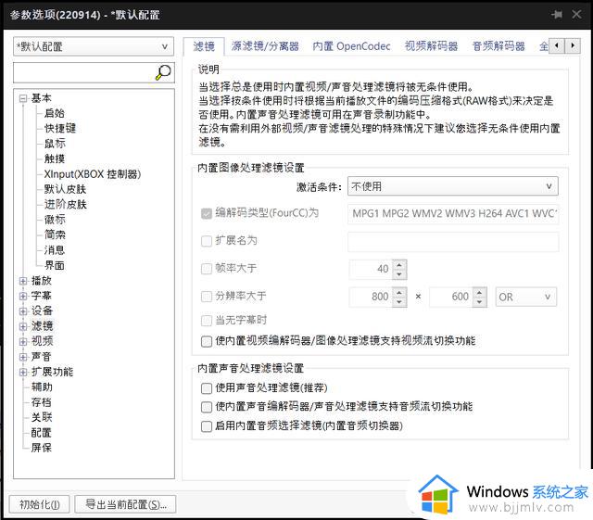Select 存档 in settings tree

[41, 402]
